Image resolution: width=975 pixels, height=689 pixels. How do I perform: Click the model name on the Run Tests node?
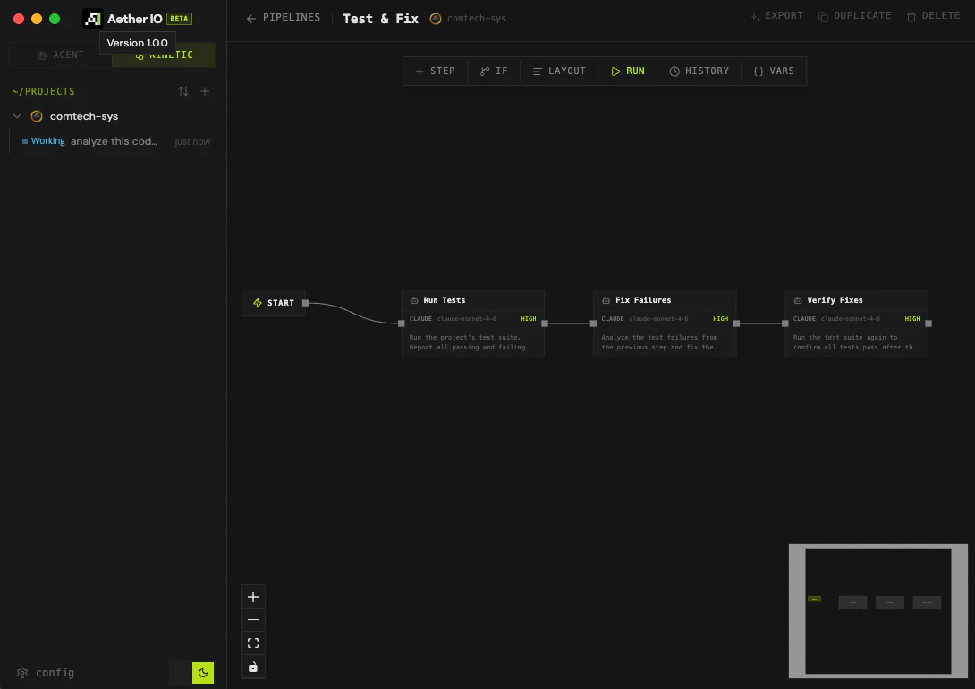467,319
